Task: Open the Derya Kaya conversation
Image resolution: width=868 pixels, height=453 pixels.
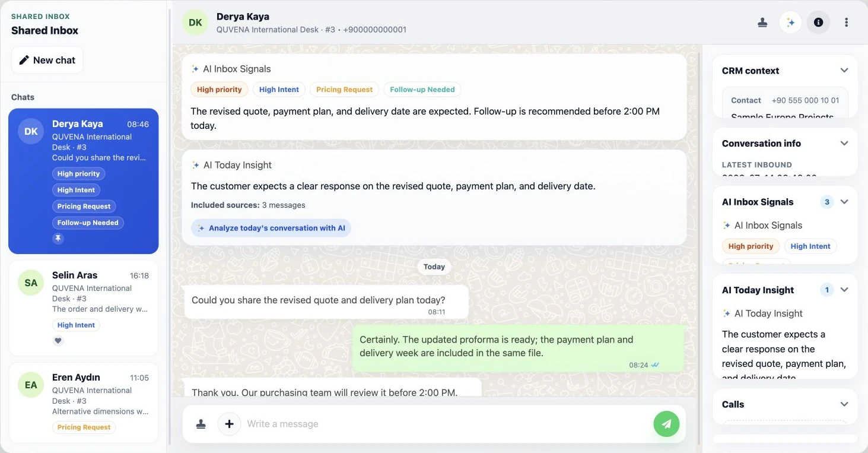Action: tap(83, 181)
